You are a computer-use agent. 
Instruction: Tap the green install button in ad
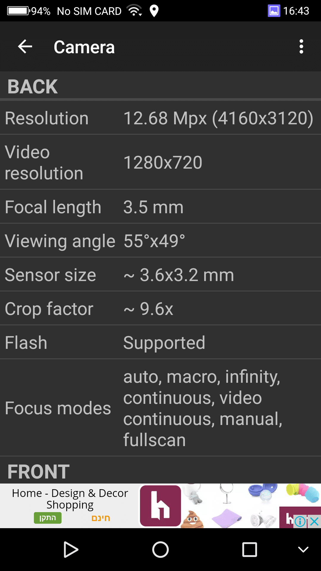pos(48,518)
